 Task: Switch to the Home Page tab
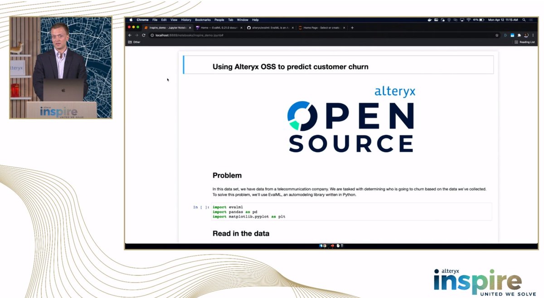pos(322,28)
